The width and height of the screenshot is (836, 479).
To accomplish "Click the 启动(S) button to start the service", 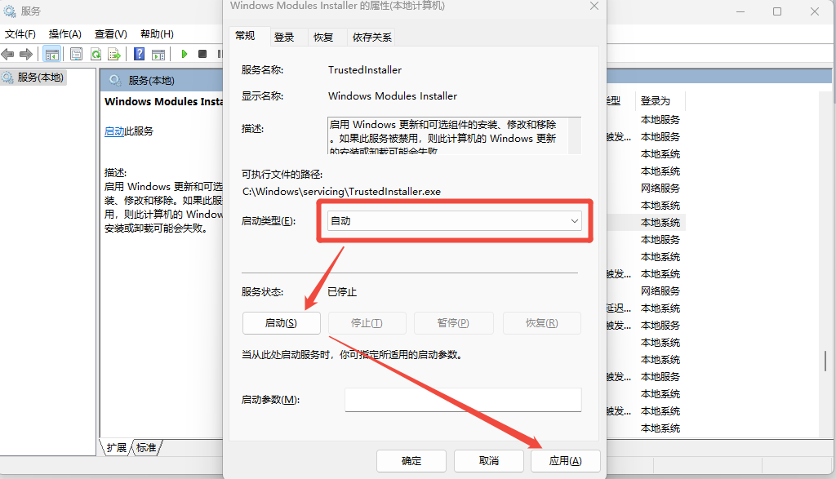I will point(282,323).
